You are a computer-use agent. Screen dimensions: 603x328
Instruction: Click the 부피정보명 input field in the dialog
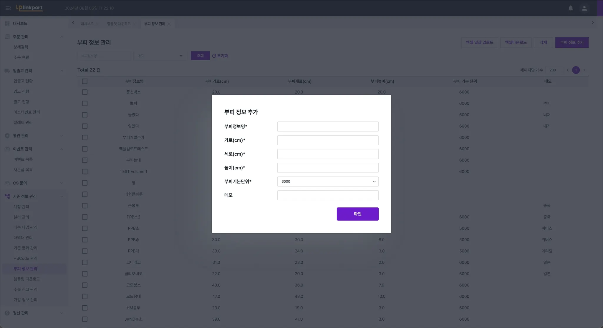coord(328,126)
